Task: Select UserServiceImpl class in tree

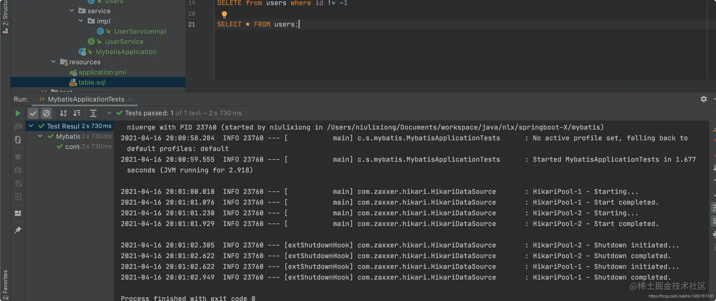Action: 140,31
